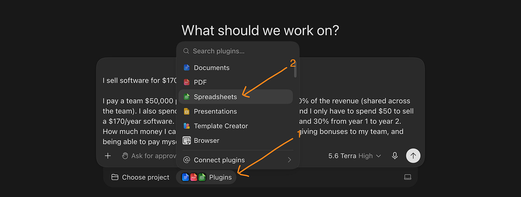Open the Plugins selector chip

coord(206,177)
